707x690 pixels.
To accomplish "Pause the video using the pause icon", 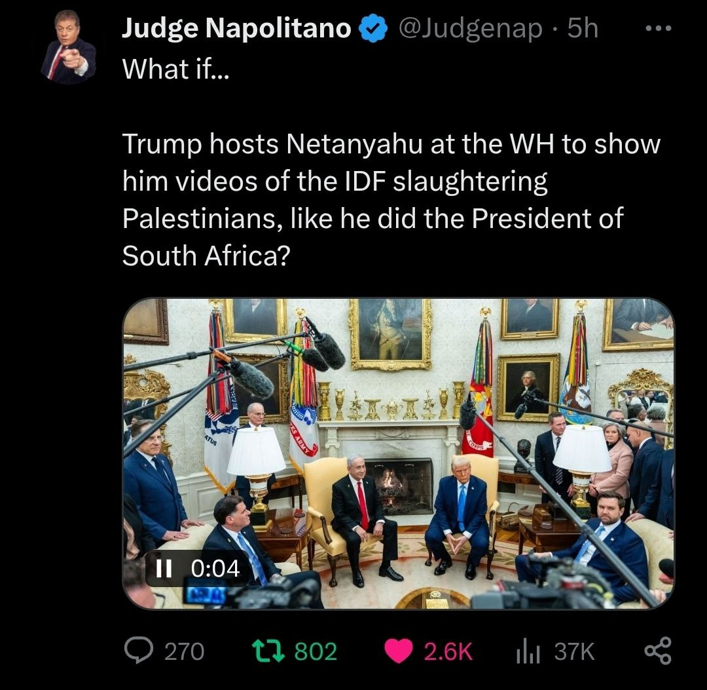I will click(x=163, y=569).
